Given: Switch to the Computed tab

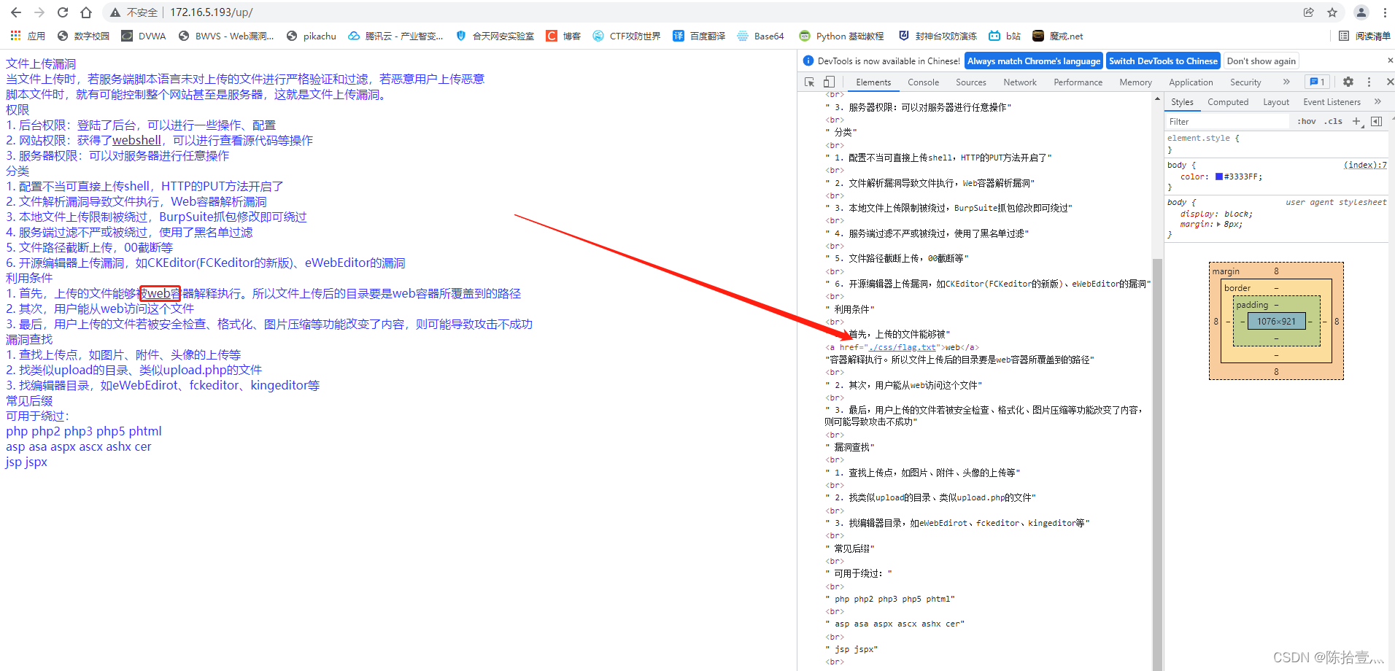Looking at the screenshot, I should coord(1228,101).
